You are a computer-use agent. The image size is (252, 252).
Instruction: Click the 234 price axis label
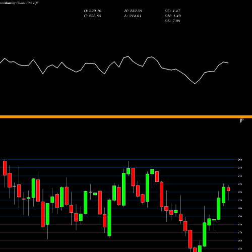pyautogui.click(x=240, y=184)
